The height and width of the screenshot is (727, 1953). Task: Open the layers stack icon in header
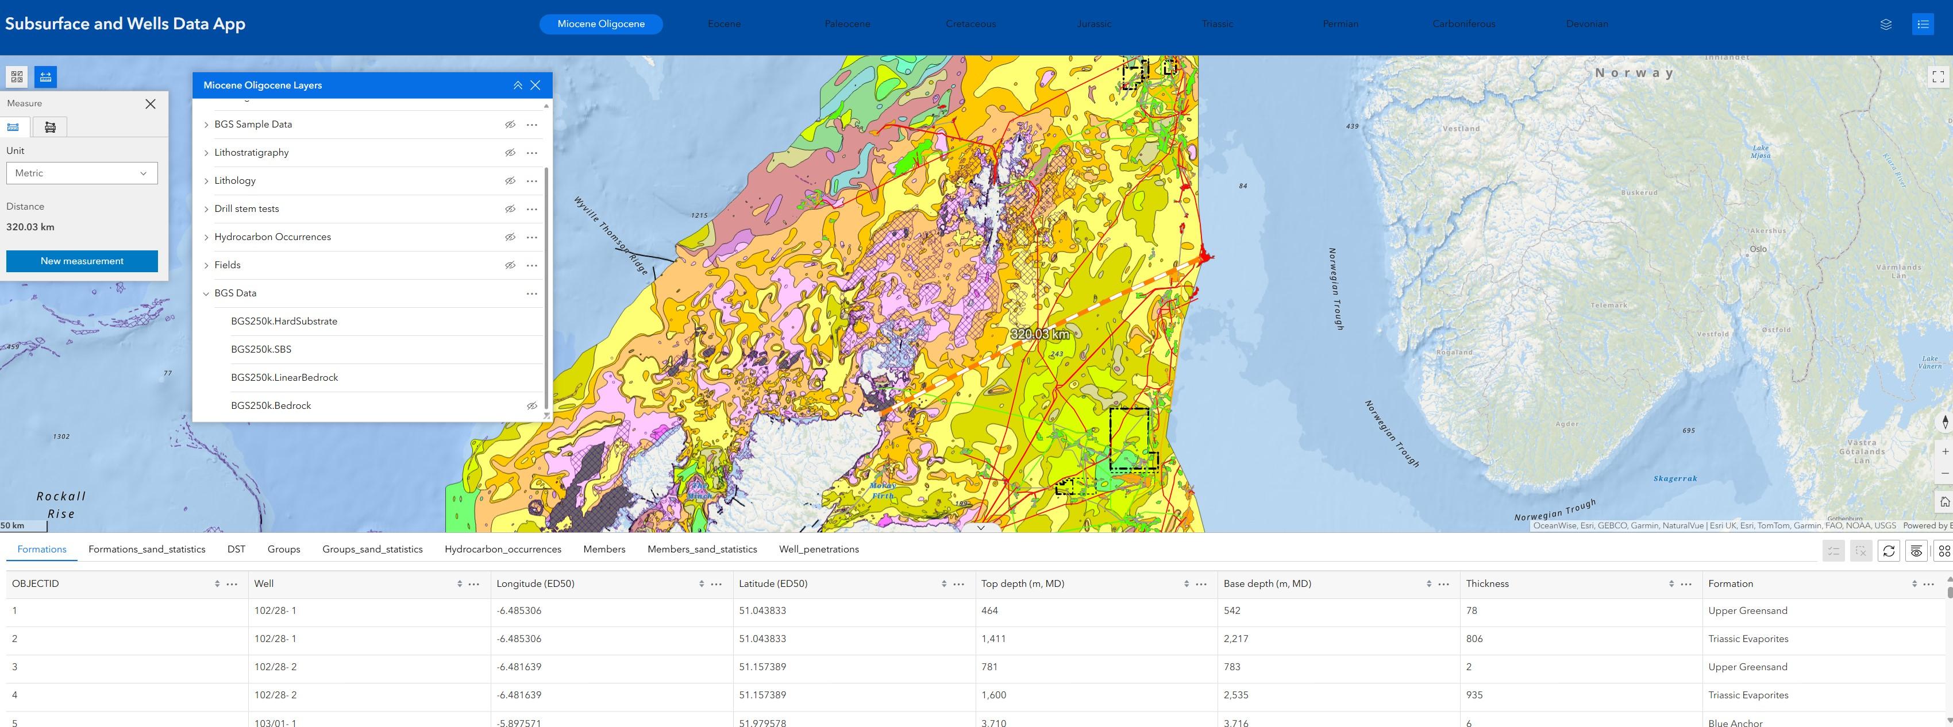pyautogui.click(x=1886, y=24)
